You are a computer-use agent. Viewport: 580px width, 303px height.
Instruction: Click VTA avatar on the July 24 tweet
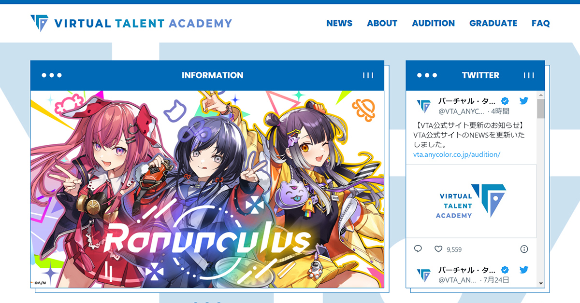424,275
